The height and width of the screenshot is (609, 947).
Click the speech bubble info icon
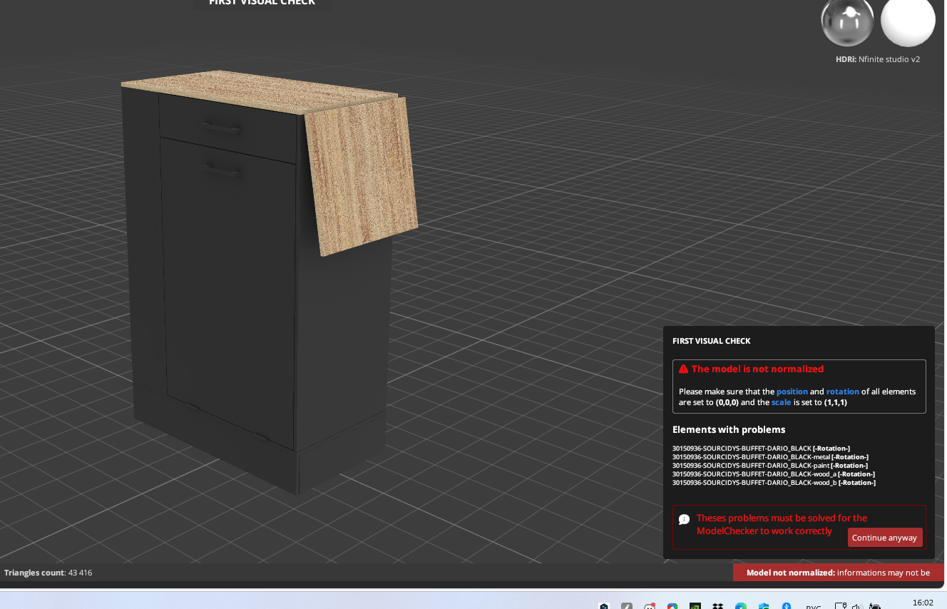[x=684, y=519]
